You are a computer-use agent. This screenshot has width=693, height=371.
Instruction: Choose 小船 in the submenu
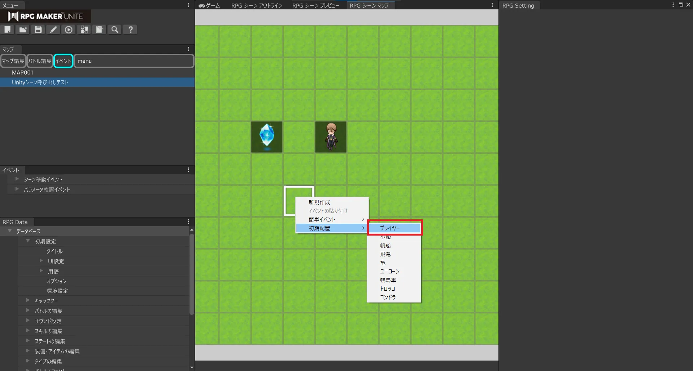click(394, 237)
